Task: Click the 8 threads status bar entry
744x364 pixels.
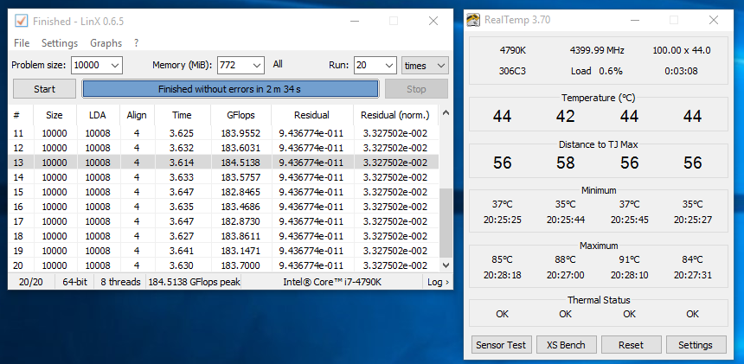Action: click(120, 282)
